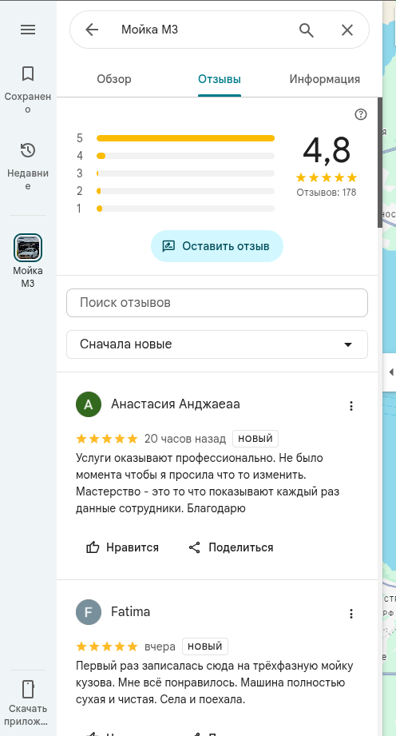Open Анастасия Анджаеаа profile name link
The height and width of the screenshot is (736, 396).
point(176,404)
